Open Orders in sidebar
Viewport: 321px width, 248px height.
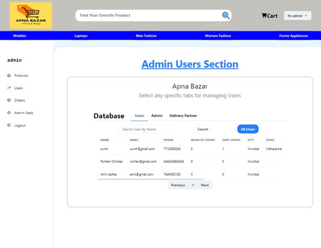coord(19,100)
